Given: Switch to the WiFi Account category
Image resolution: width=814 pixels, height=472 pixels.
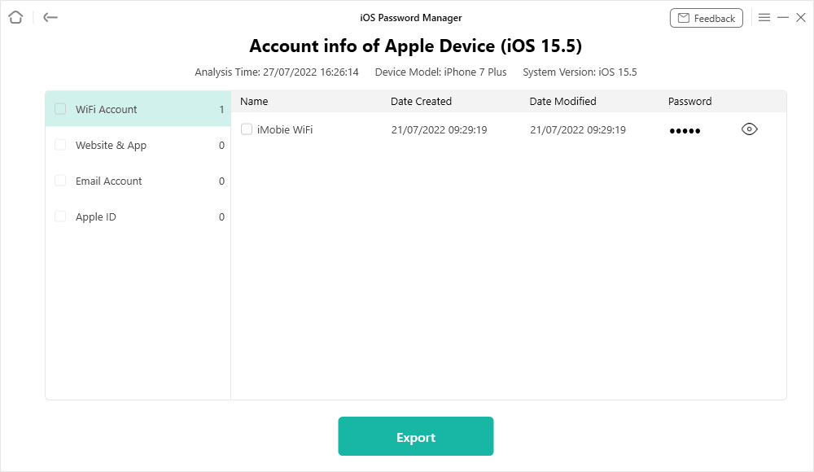Looking at the screenshot, I should point(107,109).
